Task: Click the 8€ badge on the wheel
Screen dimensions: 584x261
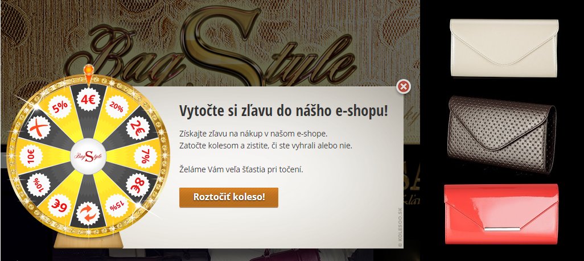Action: [137, 185]
